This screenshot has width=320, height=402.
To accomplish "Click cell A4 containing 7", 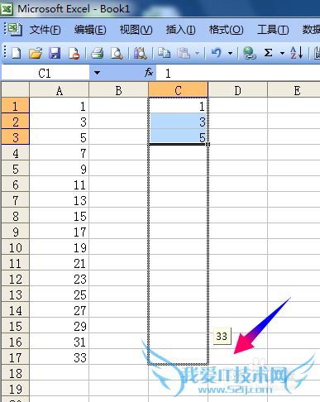I will click(60, 153).
